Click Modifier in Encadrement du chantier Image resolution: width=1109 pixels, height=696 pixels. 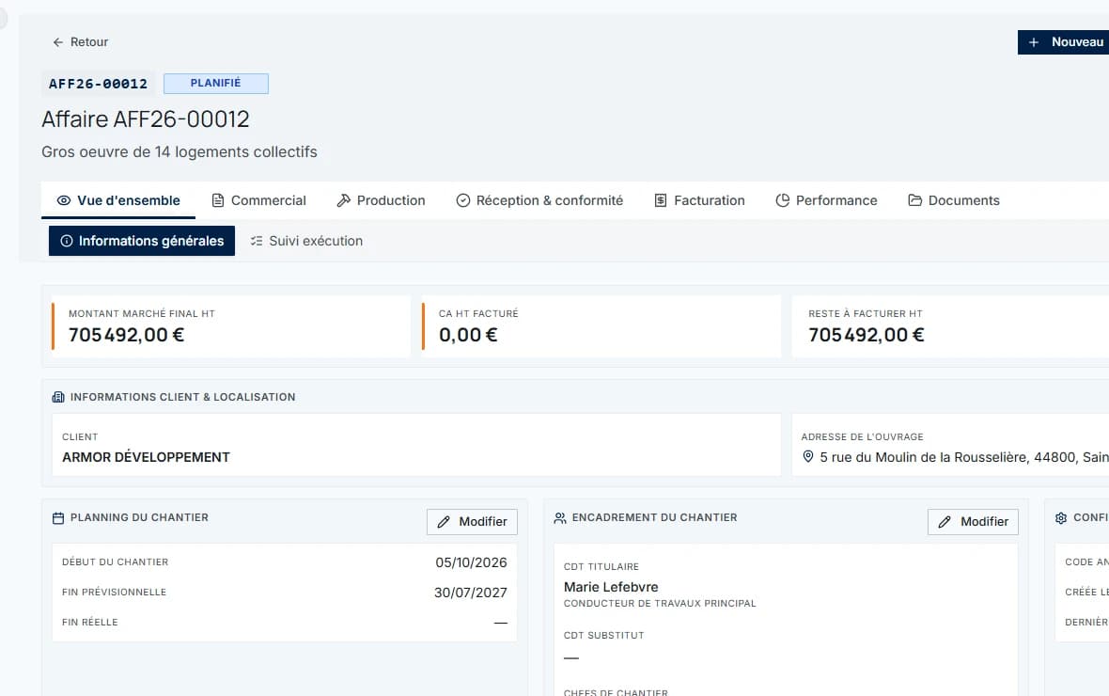(973, 522)
